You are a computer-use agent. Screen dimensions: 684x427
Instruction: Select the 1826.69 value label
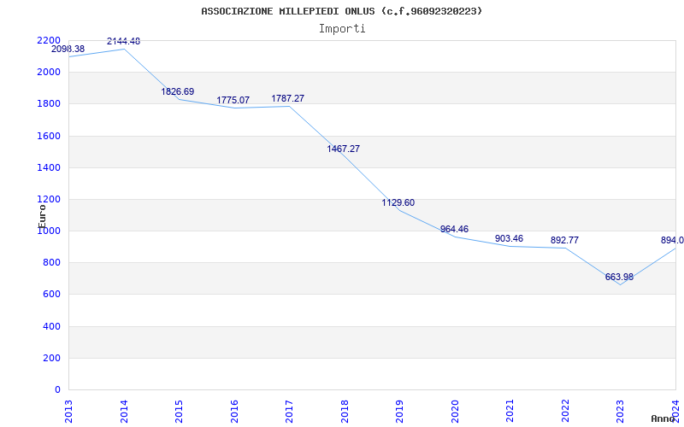pos(178,91)
